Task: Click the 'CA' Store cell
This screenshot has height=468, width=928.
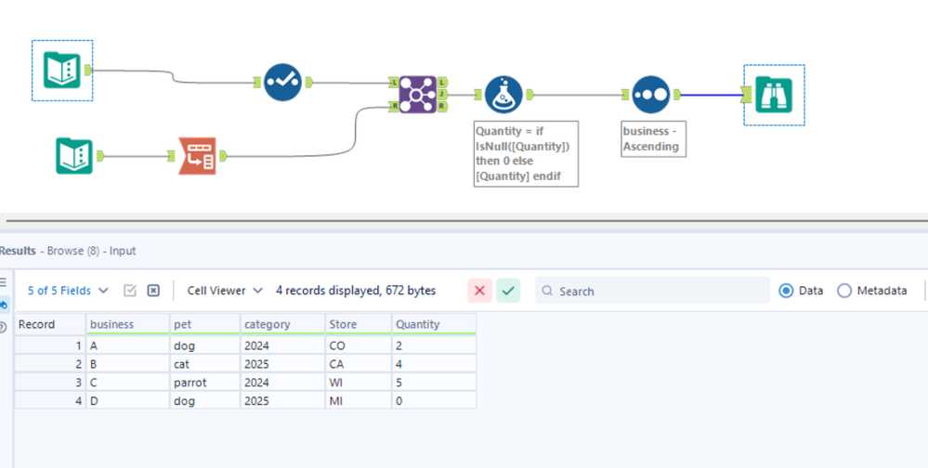Action: coord(358,364)
